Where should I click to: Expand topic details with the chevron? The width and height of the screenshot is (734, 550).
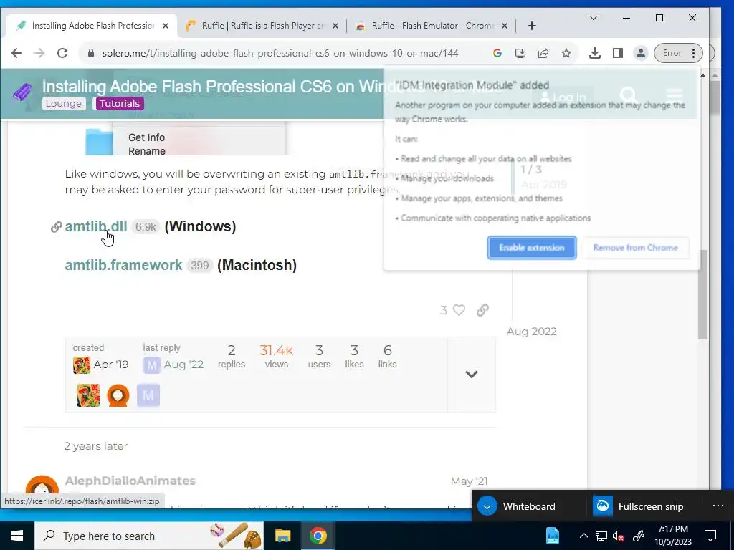coord(472,374)
